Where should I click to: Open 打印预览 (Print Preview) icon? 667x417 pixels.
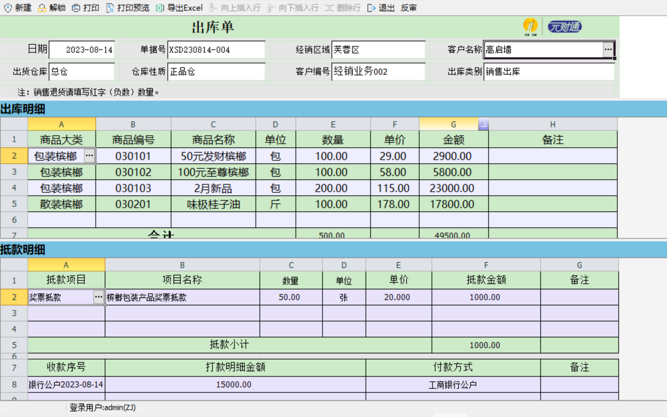(110, 8)
